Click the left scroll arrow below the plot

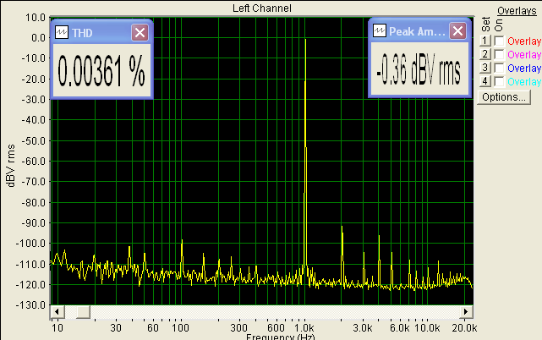point(57,312)
